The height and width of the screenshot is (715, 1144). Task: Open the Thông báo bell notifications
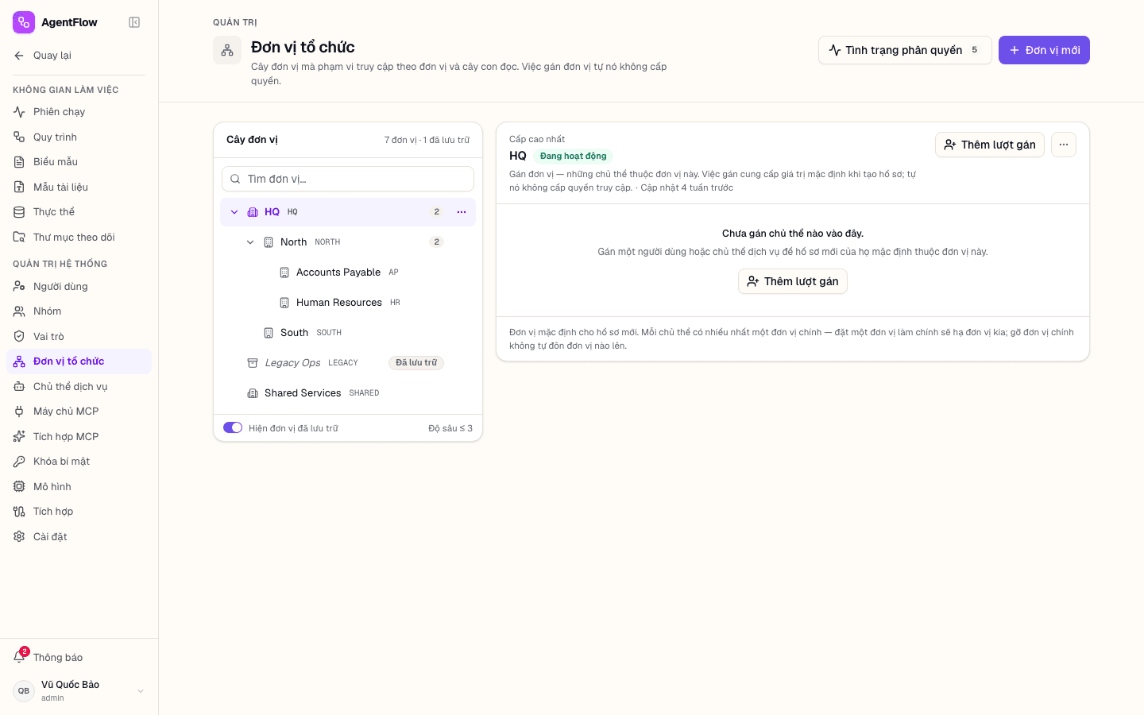pyautogui.click(x=79, y=658)
